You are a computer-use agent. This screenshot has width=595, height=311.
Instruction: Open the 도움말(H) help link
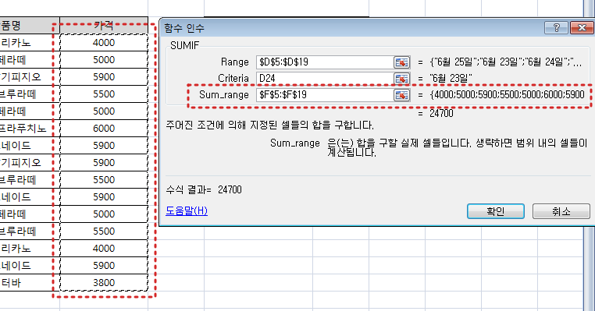(x=187, y=210)
